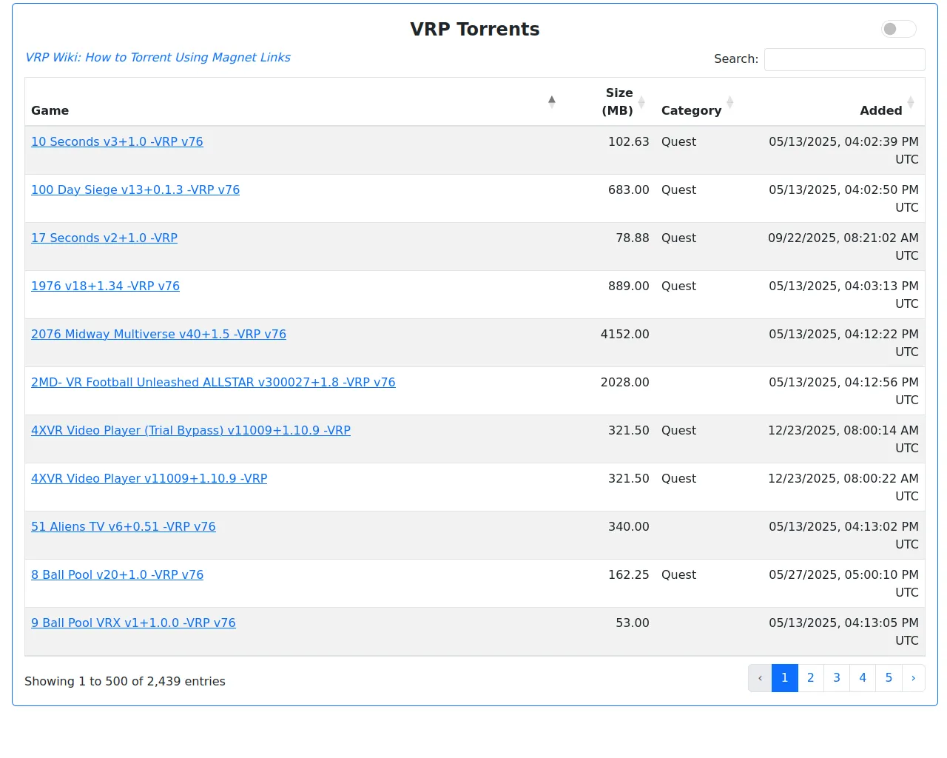Select pagination page 1
947x758 pixels.
(x=785, y=678)
